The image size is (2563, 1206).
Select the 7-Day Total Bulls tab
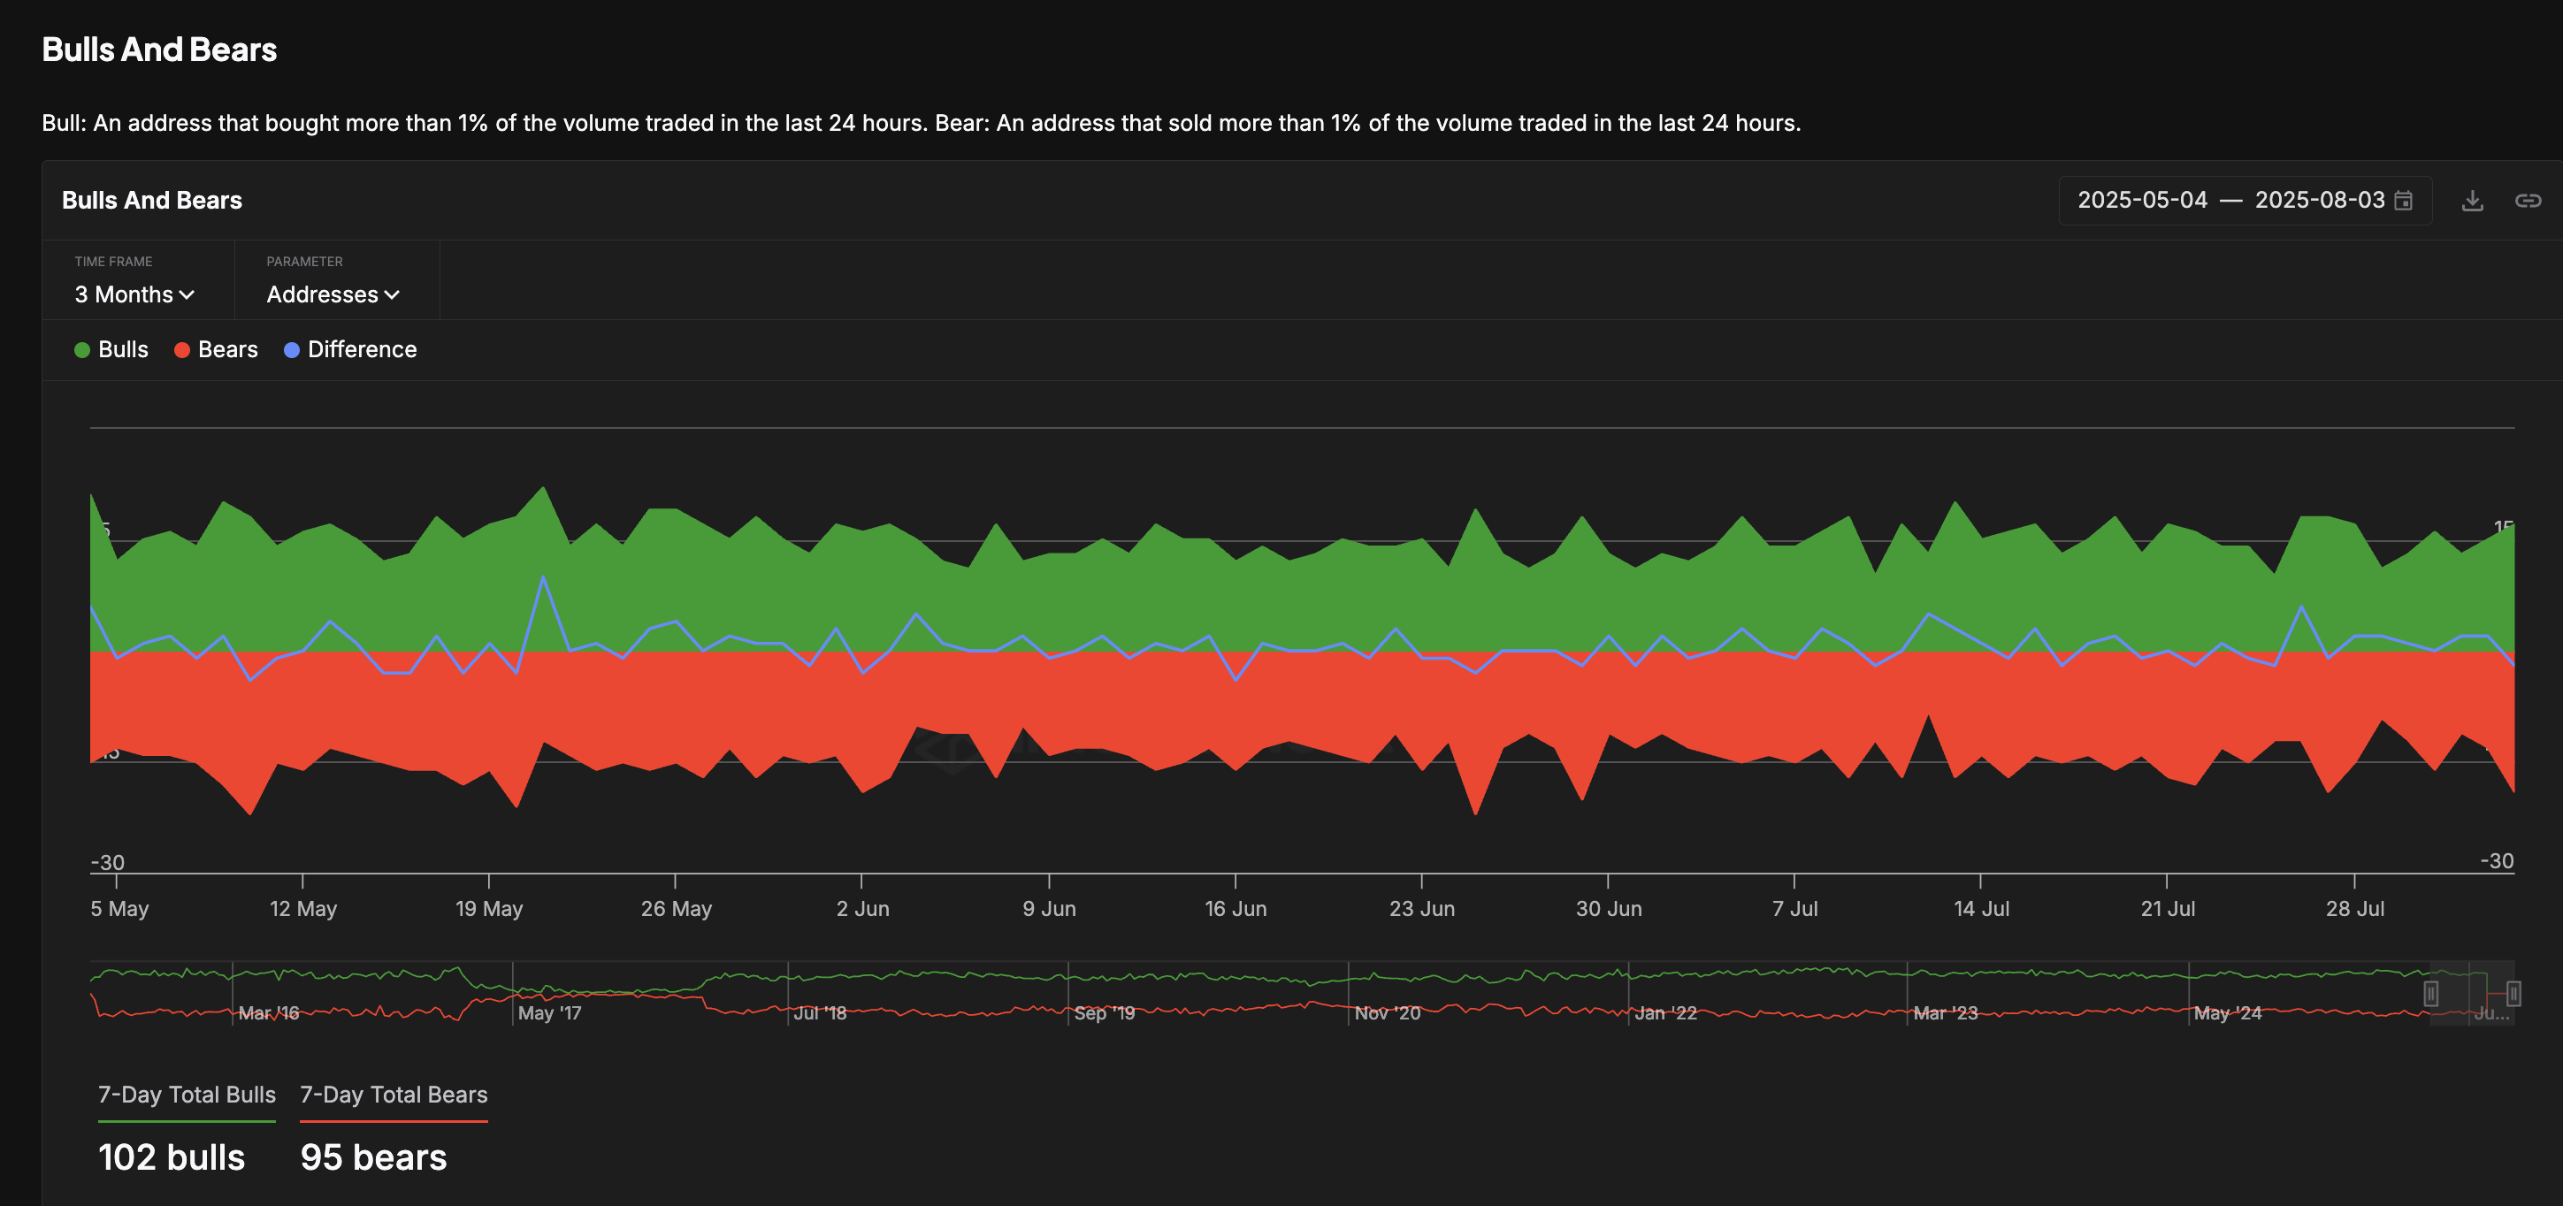[186, 1095]
